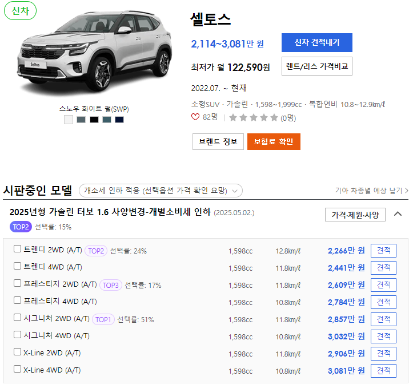Click the 트렌디 2WD (A/T) trim name
Screen dimensions: 413x384
(53, 250)
